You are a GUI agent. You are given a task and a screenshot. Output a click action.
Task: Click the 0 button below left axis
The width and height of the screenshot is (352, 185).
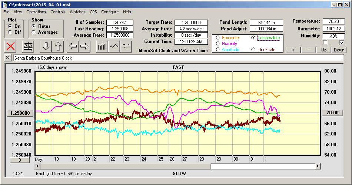click(20, 160)
